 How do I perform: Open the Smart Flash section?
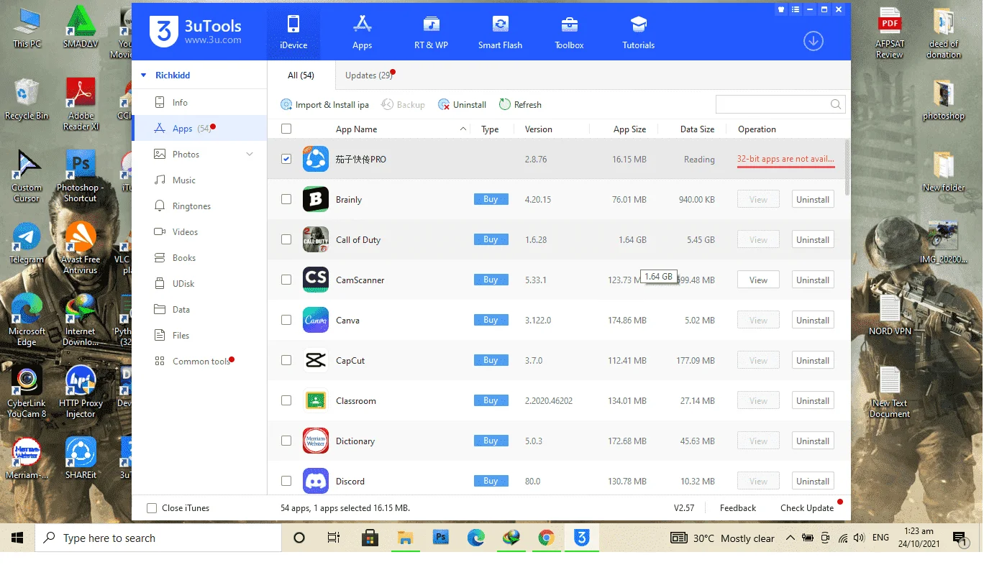point(500,32)
